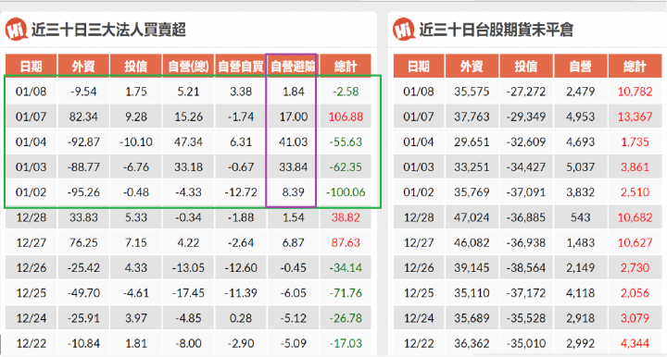Click futures total 10,782
The height and width of the screenshot is (357, 667).
[x=635, y=92]
